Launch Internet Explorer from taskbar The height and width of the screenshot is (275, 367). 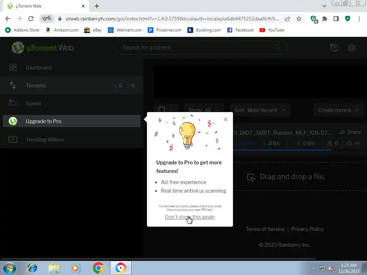pos(32,268)
